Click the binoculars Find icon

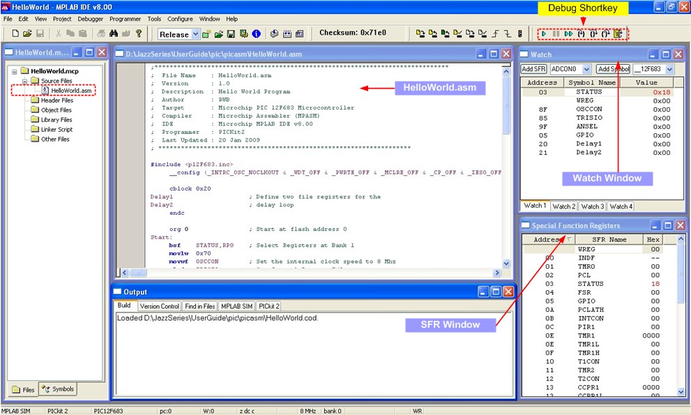[114, 33]
